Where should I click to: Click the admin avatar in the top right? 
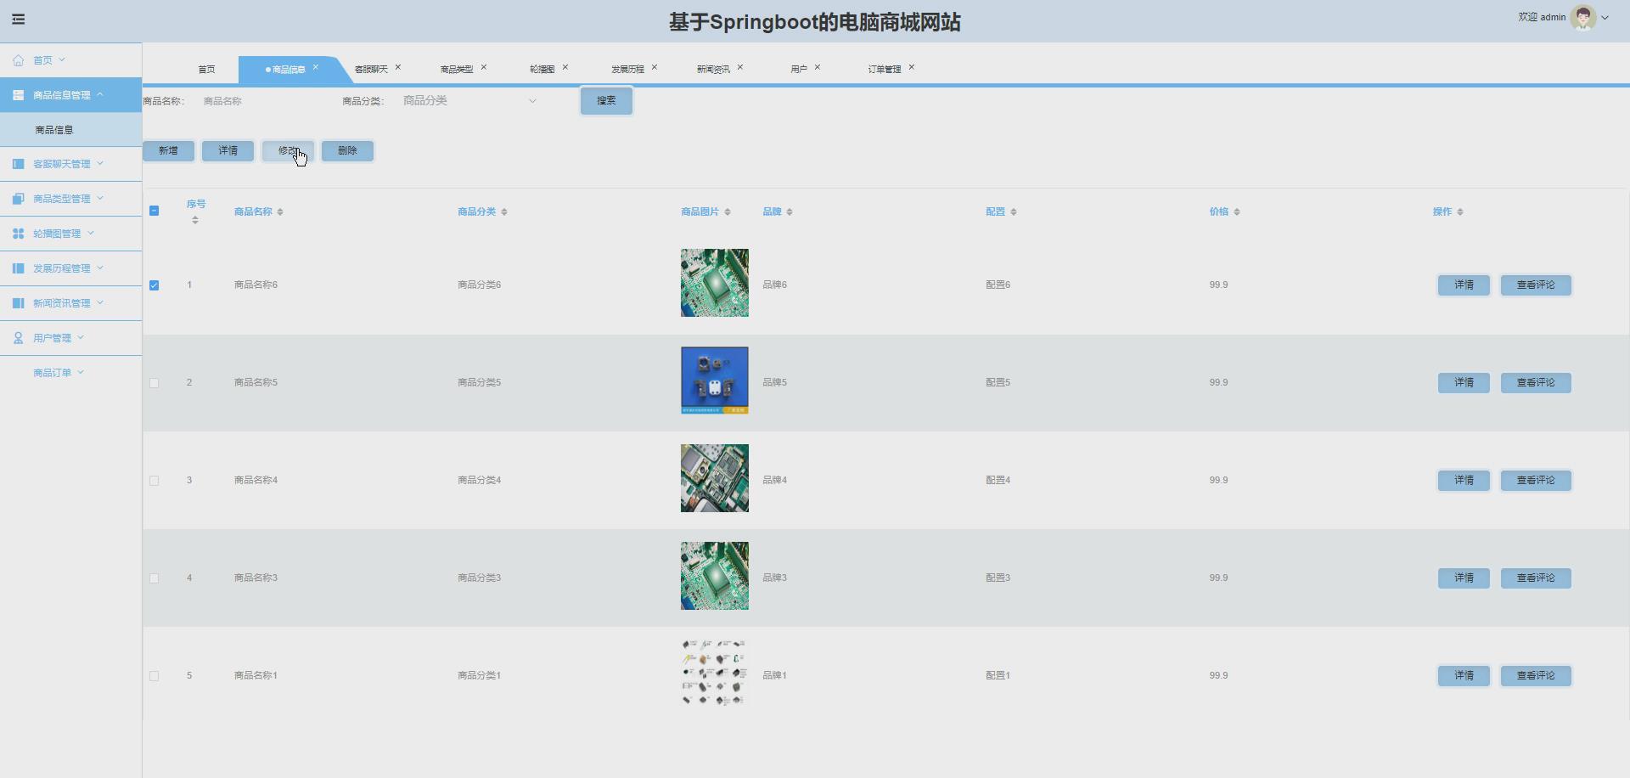pos(1584,17)
